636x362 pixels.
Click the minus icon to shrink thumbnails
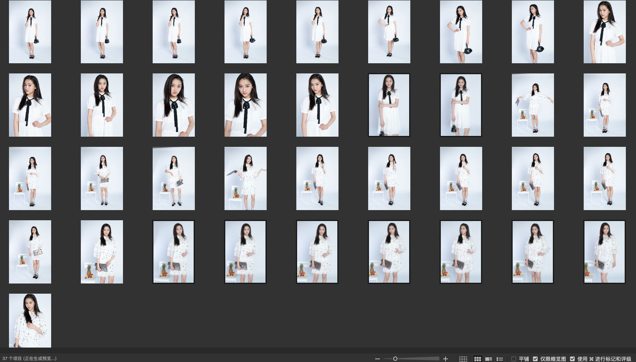(x=377, y=359)
